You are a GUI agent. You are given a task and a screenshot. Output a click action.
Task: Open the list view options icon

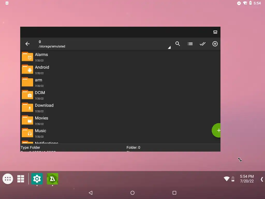pyautogui.click(x=190, y=44)
